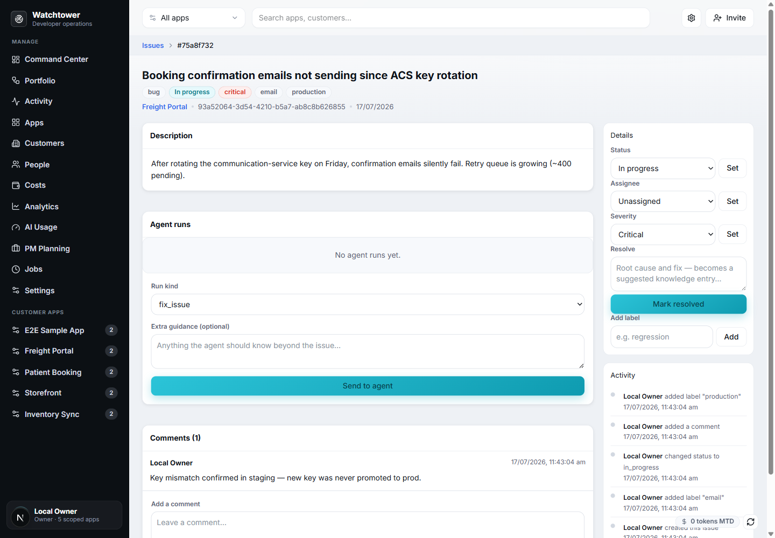Click the #75a8f732 breadcrumb text
The width and height of the screenshot is (775, 538).
tap(195, 46)
